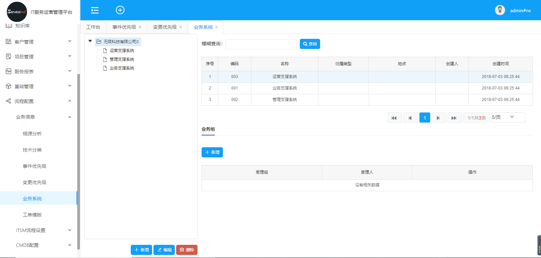Viewport: 541px width, 258px height.
Task: Click the 编辑 button below the tree
Action: pos(164,250)
